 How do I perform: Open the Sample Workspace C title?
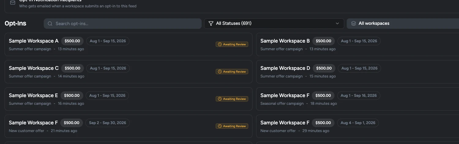point(34,68)
